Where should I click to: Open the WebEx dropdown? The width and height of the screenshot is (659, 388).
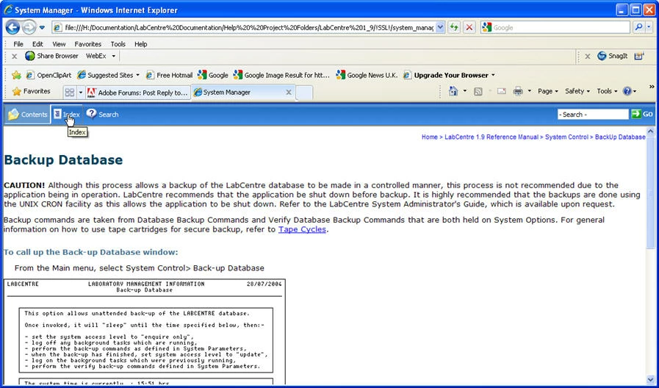[101, 56]
